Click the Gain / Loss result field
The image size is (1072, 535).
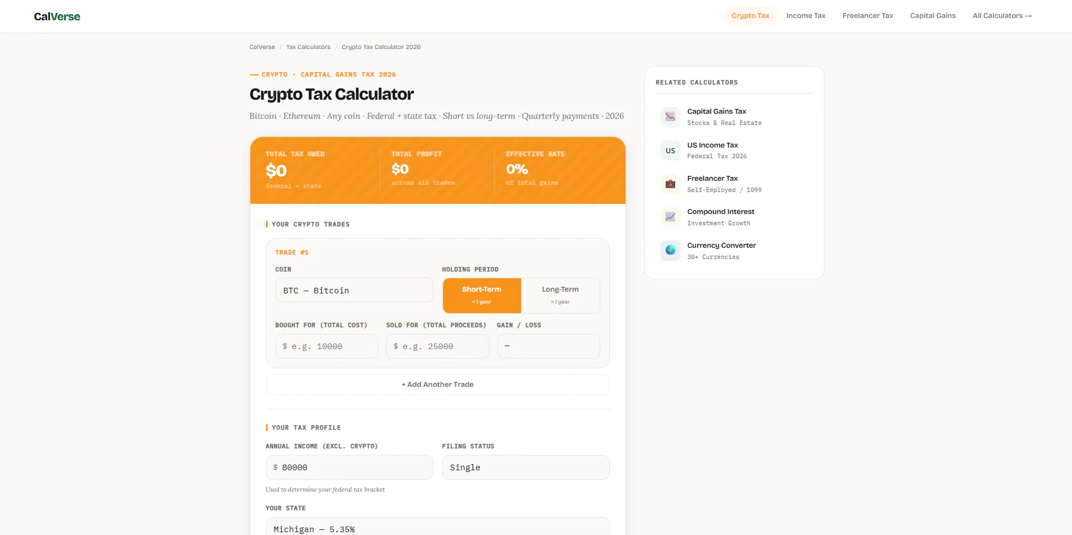548,346
